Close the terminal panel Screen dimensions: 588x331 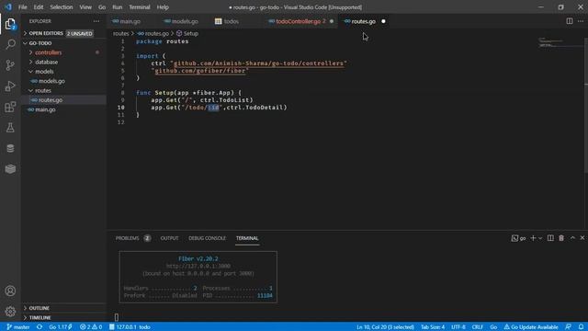(582, 238)
